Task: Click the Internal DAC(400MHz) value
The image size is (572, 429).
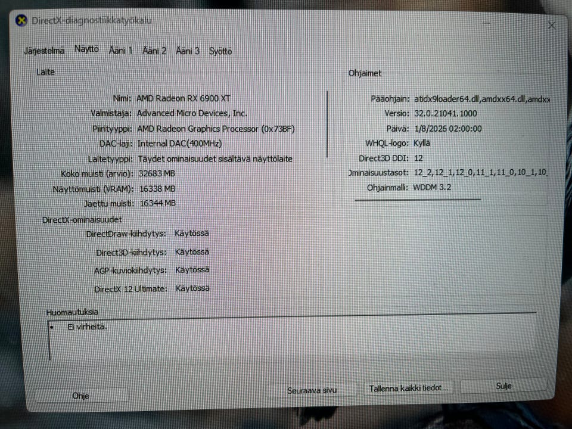Action: click(x=179, y=144)
